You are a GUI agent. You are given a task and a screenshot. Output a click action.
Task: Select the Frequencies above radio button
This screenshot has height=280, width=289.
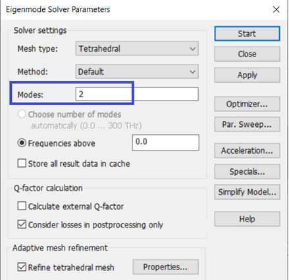tap(22, 143)
